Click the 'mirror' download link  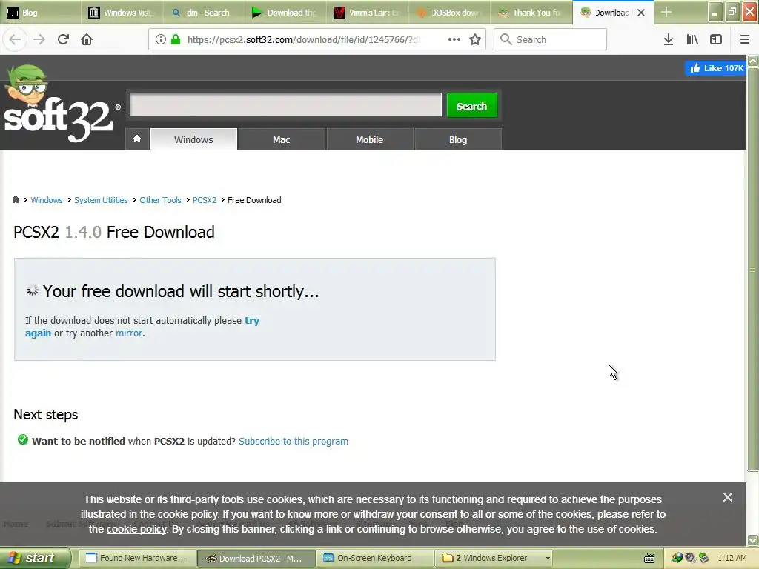(129, 333)
